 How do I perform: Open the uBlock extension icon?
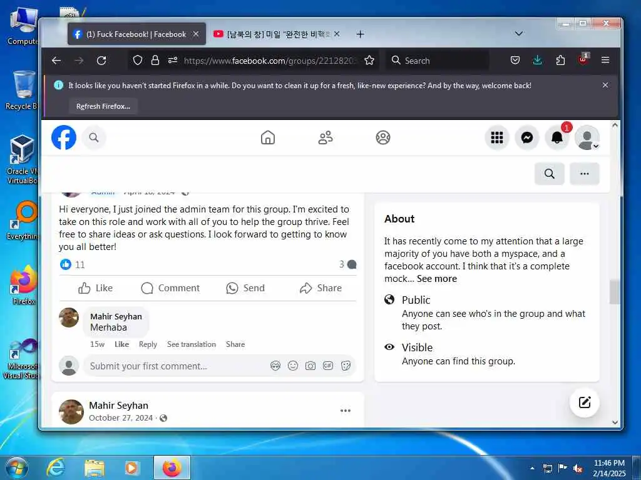pos(583,59)
